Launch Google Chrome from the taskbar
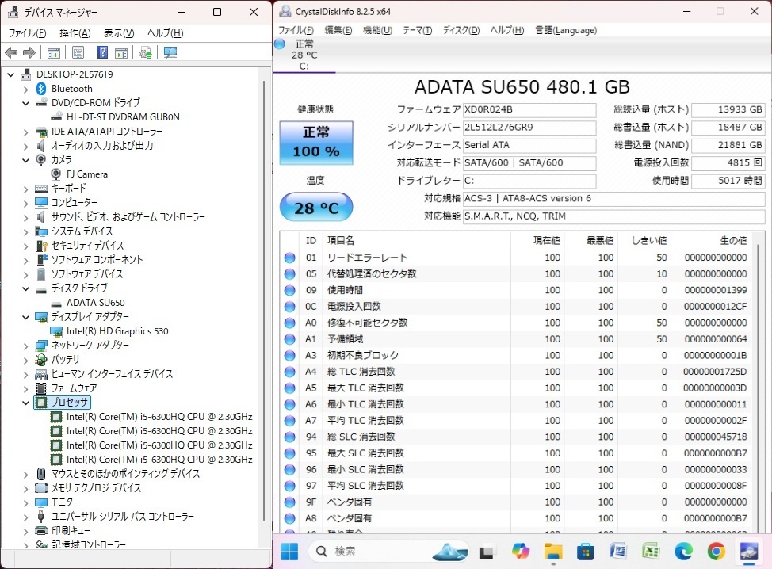 716,551
